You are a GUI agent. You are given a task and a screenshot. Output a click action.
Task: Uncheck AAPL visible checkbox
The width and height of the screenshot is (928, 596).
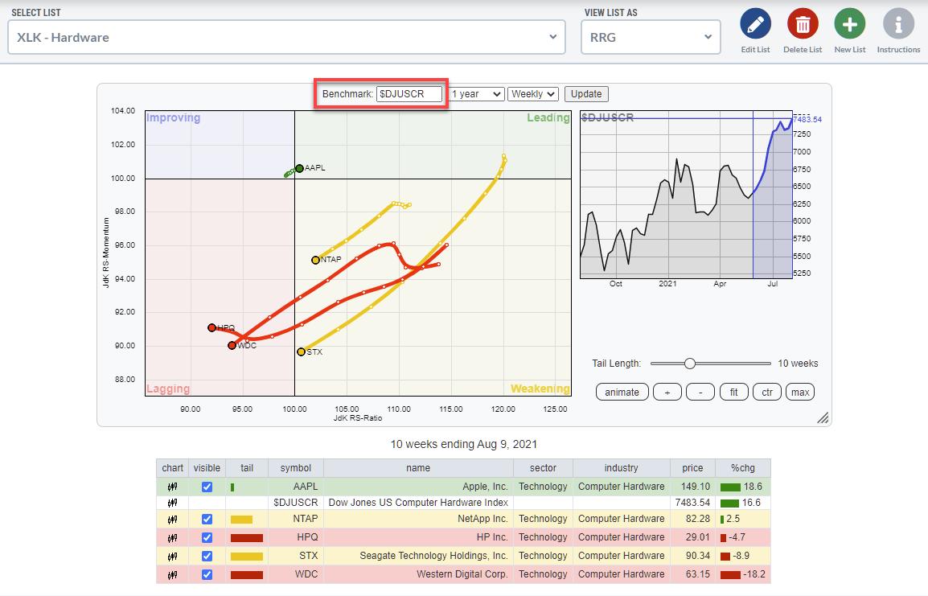tap(207, 487)
